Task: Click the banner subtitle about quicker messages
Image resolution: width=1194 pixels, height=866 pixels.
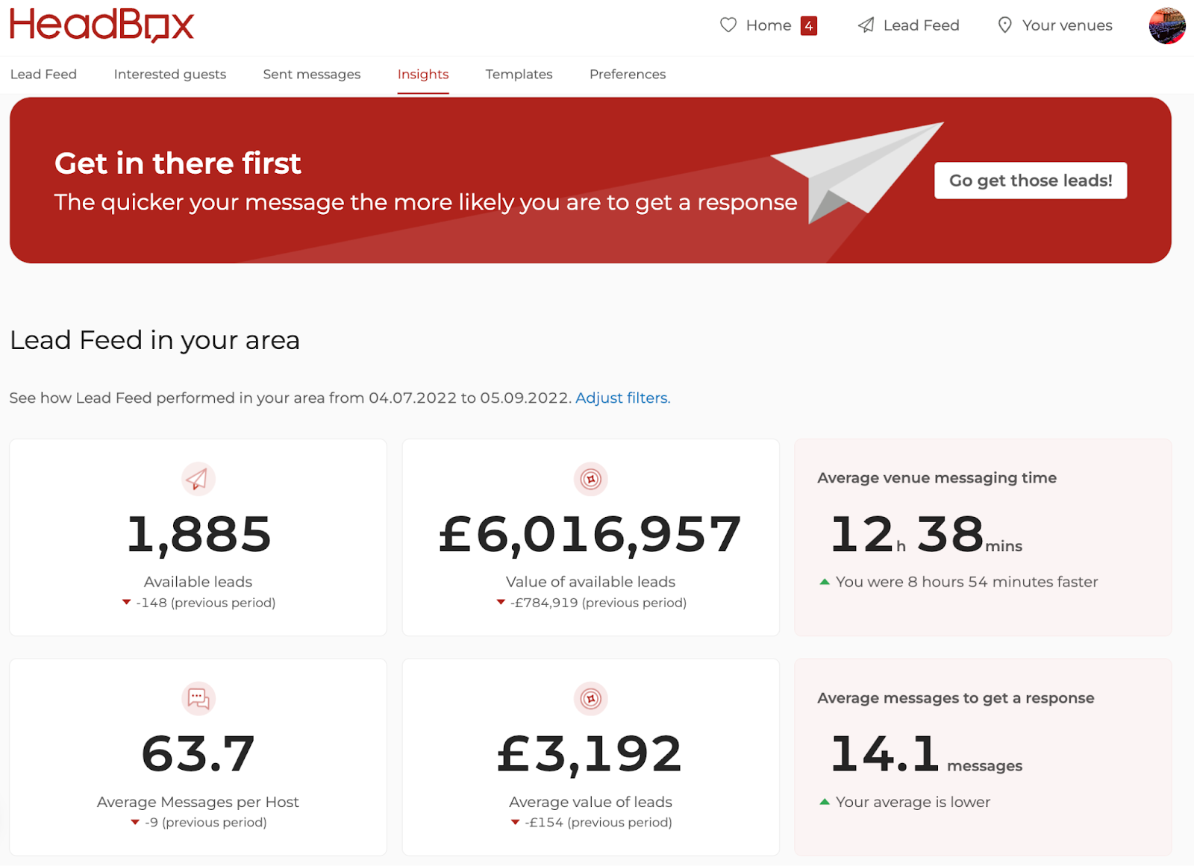Action: (425, 202)
